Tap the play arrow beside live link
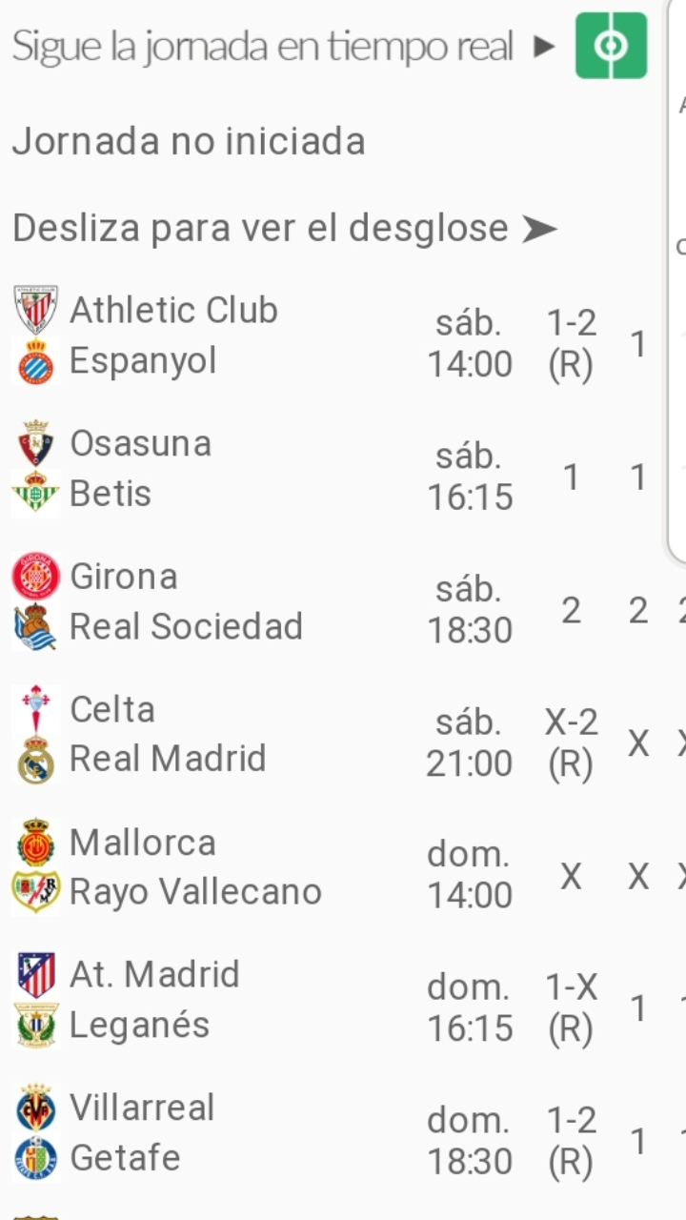Image resolution: width=686 pixels, height=1220 pixels. [x=544, y=47]
